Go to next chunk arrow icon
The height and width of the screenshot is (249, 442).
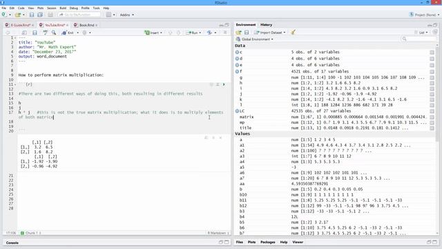pyautogui.click(x=178, y=33)
